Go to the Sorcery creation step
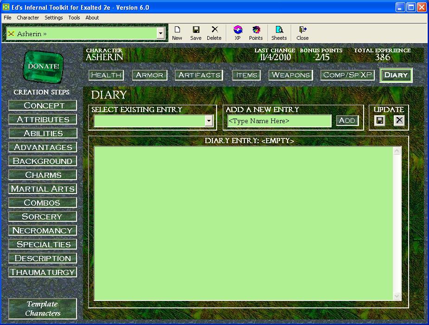429x325 pixels. [43, 217]
